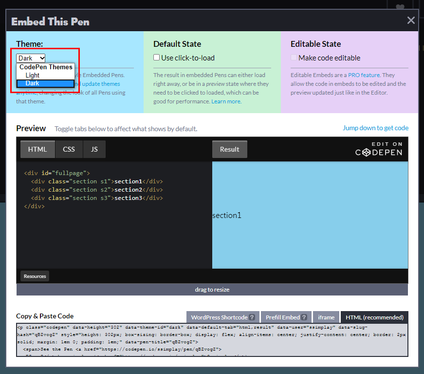Click the section s2 code line
This screenshot has width=424, height=374.
pos(97,190)
